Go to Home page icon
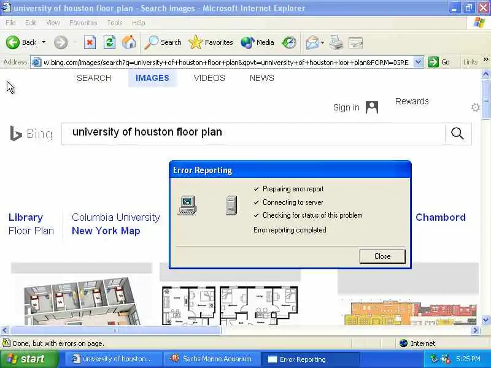This screenshot has width=491, height=368. click(129, 42)
